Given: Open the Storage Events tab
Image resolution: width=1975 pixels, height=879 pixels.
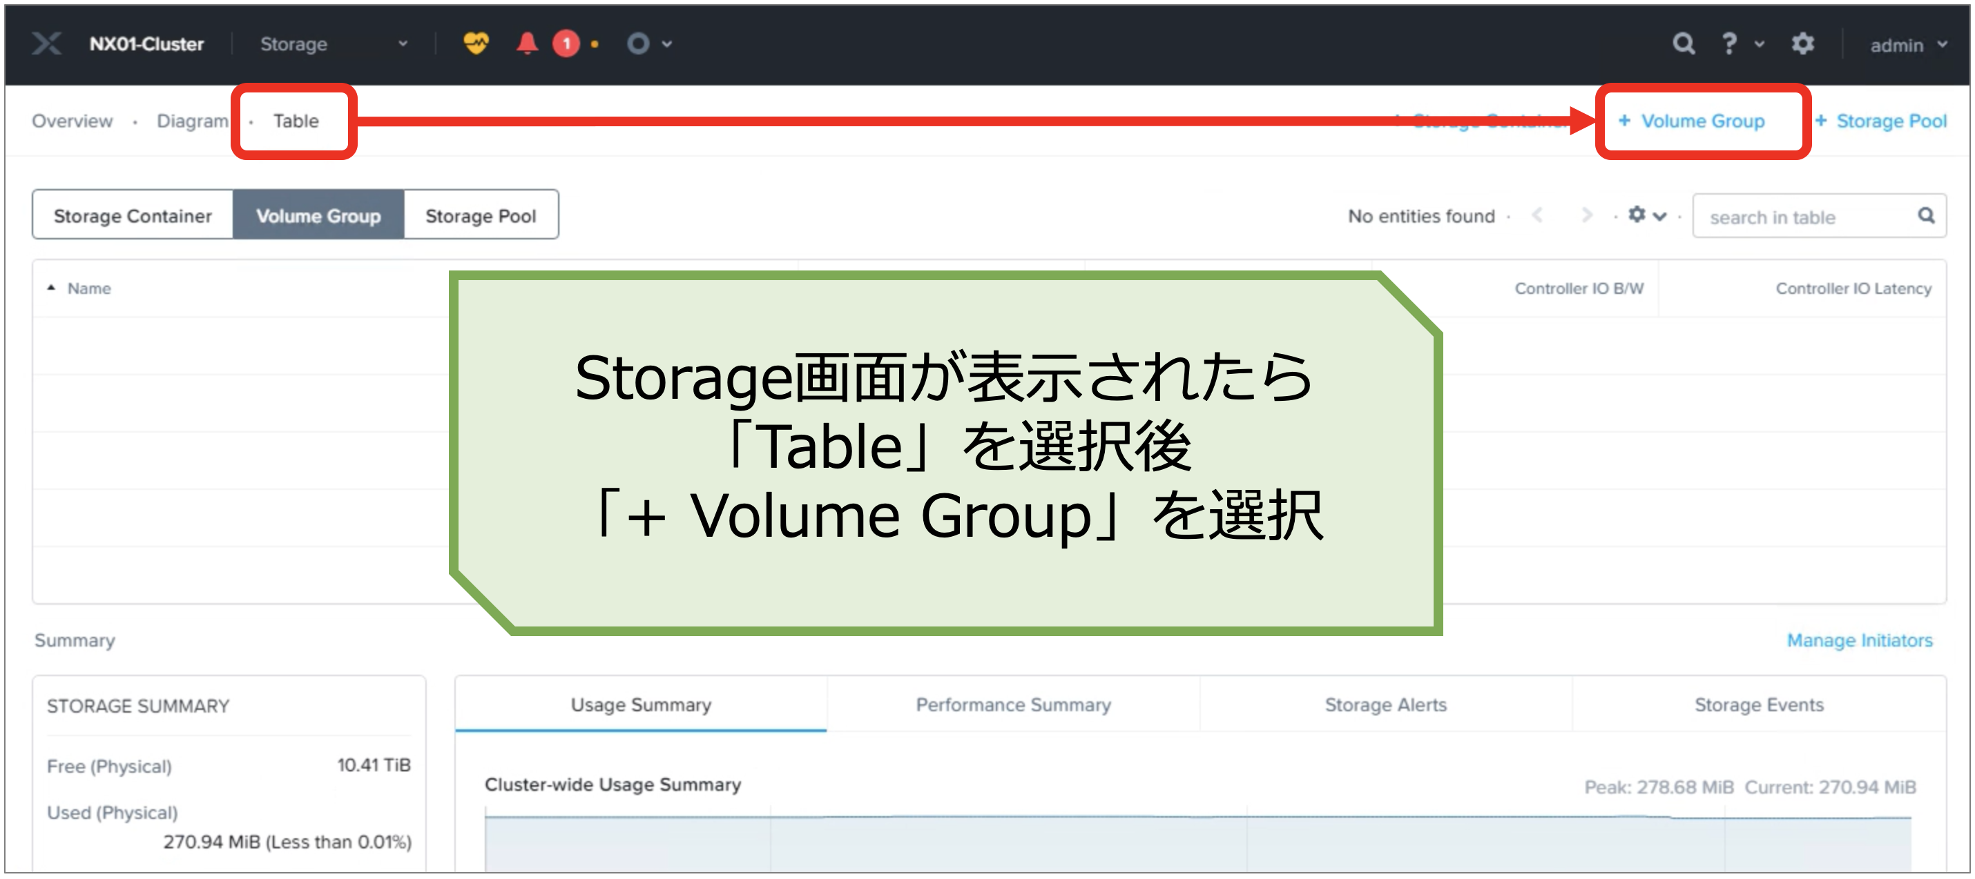Looking at the screenshot, I should (1759, 705).
